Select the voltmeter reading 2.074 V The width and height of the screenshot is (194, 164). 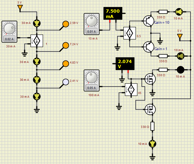click(125, 64)
